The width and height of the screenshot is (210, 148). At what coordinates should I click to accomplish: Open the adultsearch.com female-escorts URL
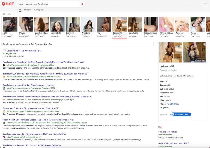[33, 77]
